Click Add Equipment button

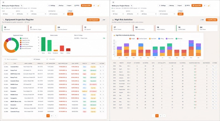pyautogui.click(x=93, y=20)
